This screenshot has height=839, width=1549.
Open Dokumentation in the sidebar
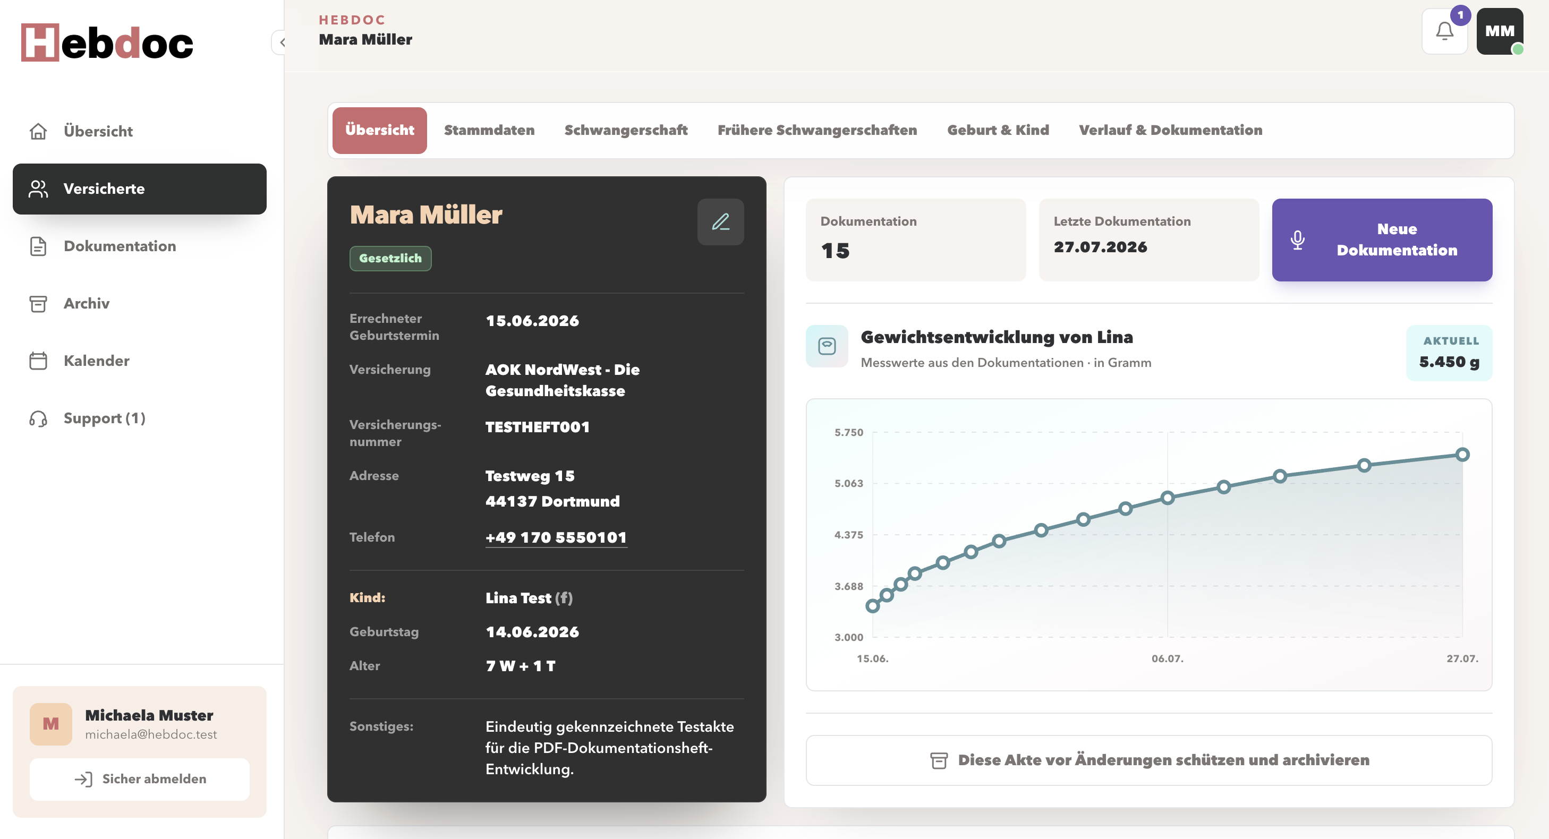tap(140, 246)
